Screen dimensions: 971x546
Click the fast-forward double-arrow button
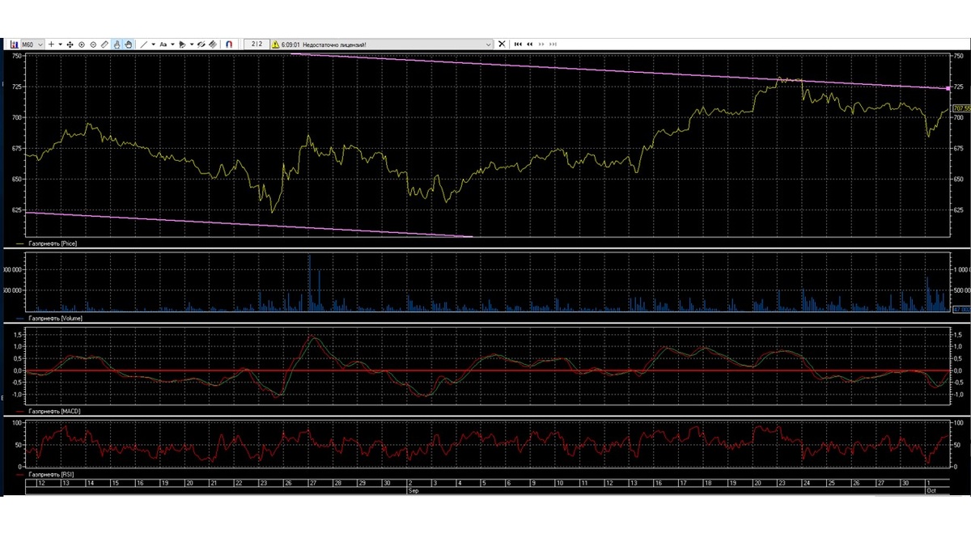click(541, 44)
